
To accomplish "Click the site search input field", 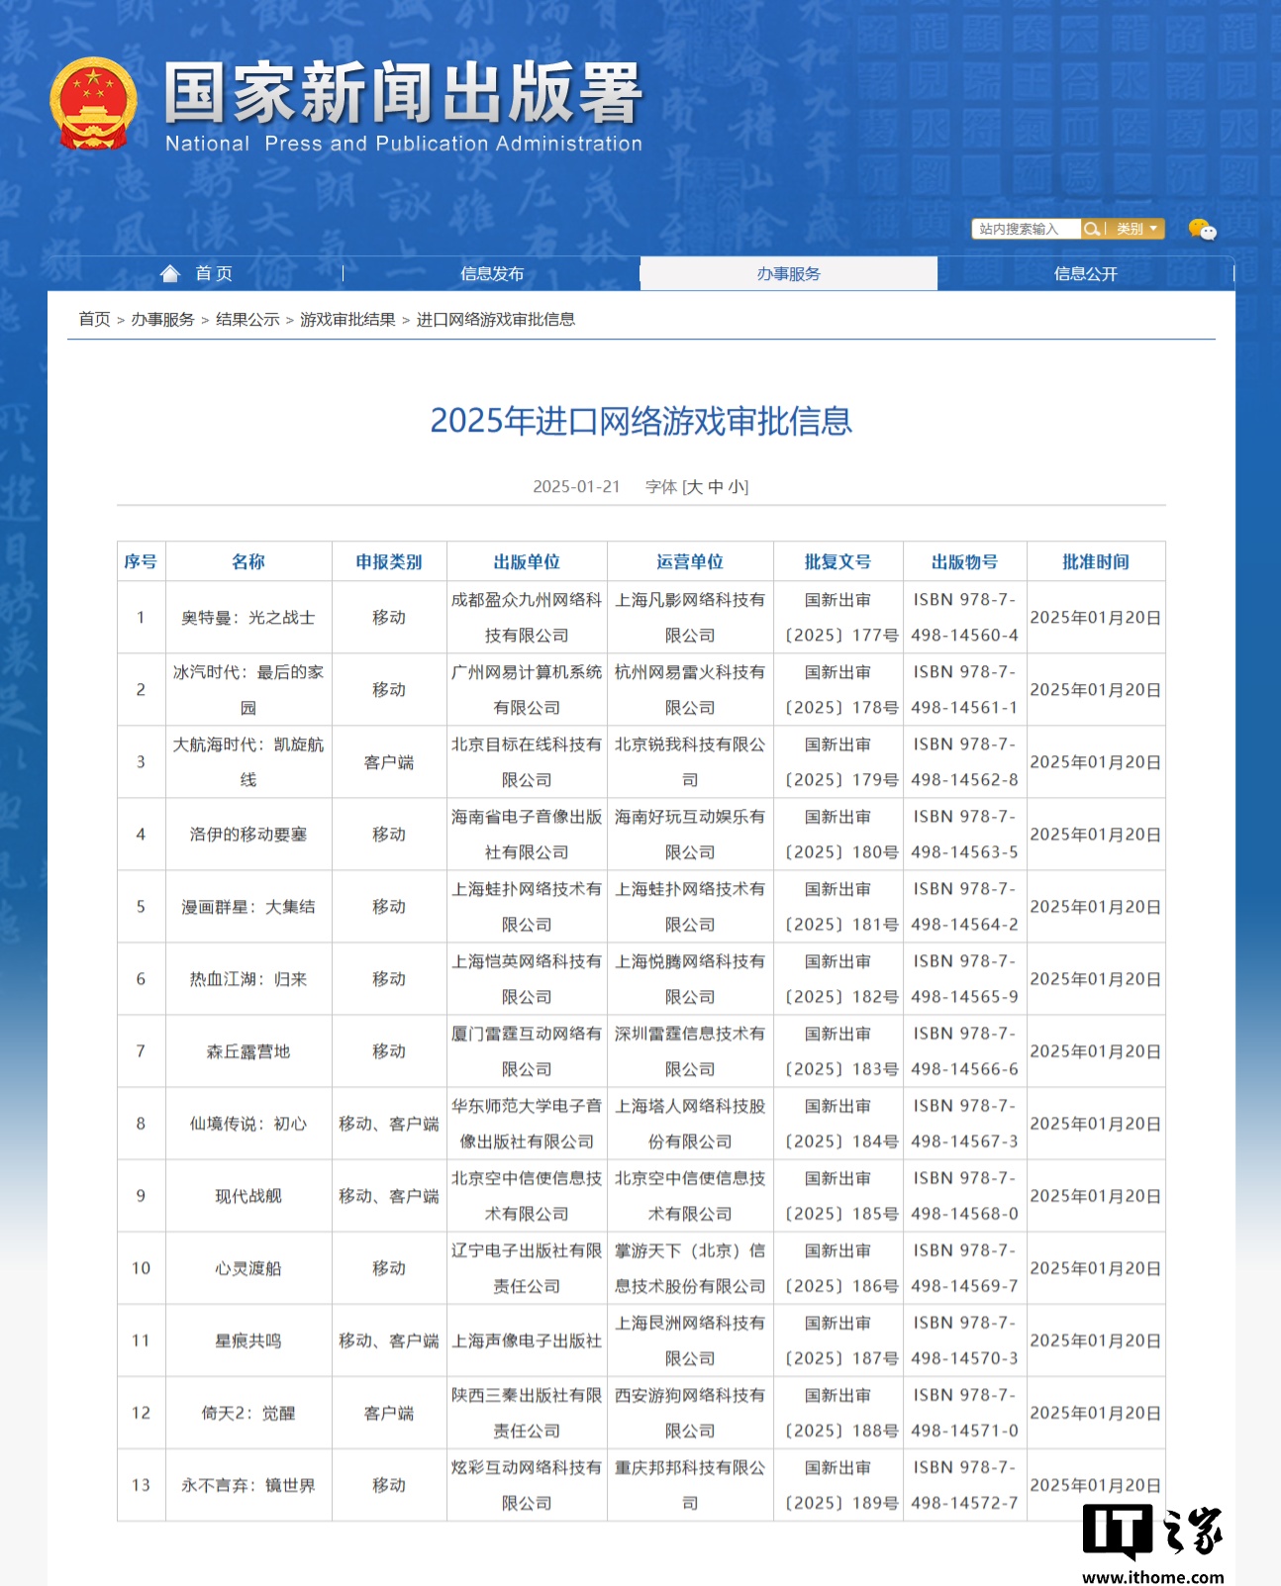I will pos(1026,229).
